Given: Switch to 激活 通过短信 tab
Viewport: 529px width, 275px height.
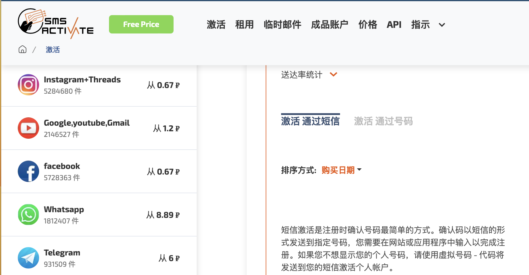Looking at the screenshot, I should 310,121.
